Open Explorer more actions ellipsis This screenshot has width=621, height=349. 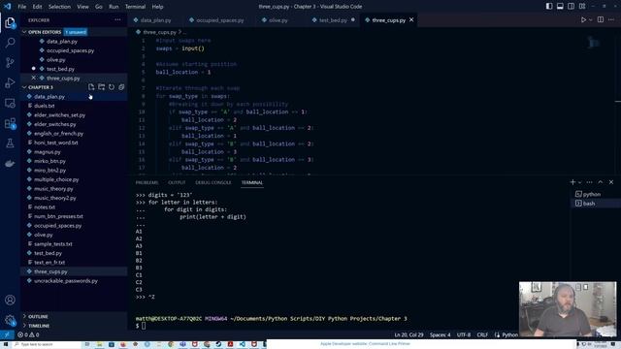coord(117,19)
